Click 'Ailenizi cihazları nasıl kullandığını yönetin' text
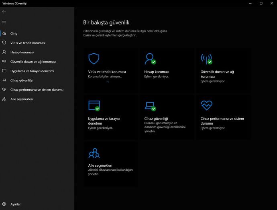This screenshot has width=277, height=210. click(x=110, y=172)
